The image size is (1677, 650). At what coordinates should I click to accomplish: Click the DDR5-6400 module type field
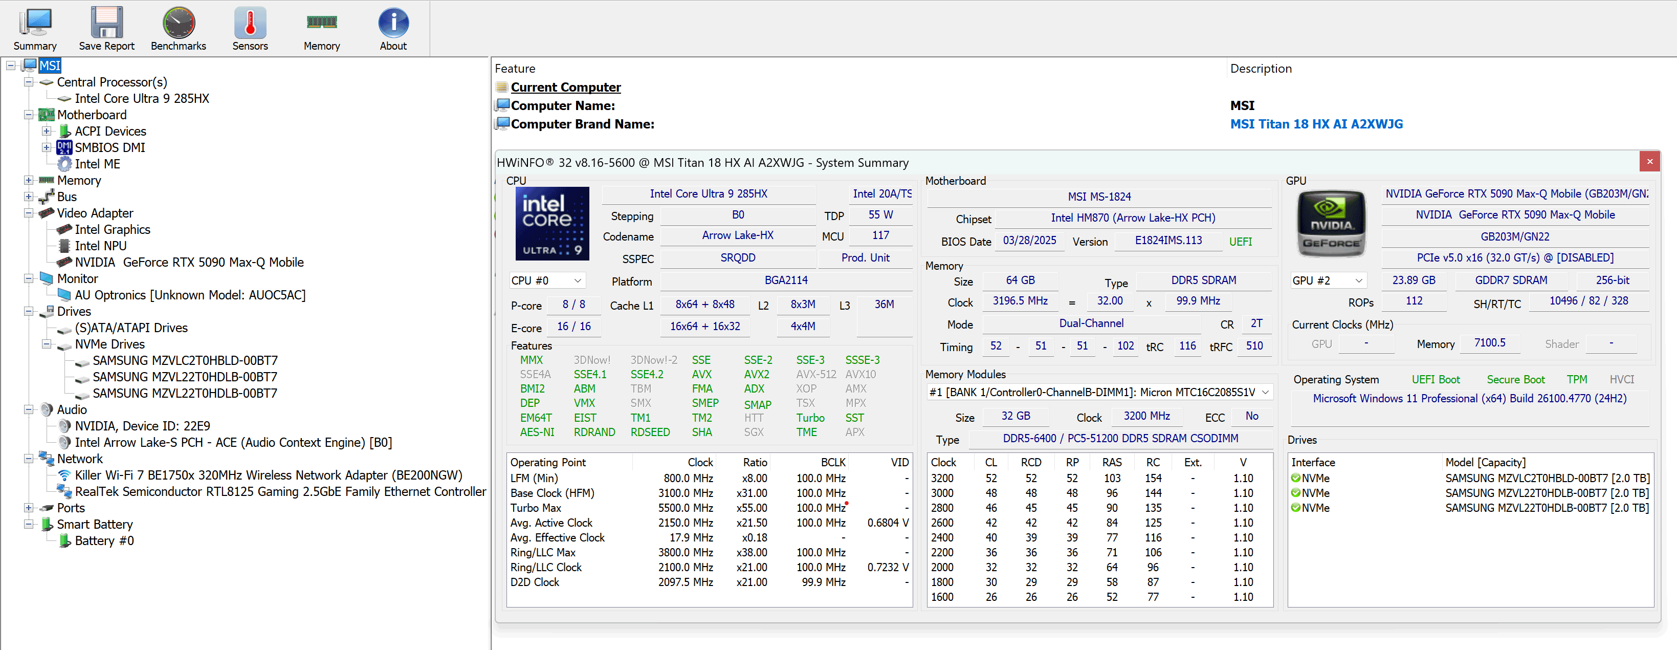point(1120,438)
